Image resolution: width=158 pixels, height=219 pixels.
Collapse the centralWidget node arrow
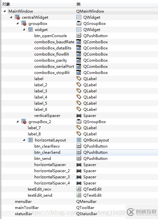11,17
